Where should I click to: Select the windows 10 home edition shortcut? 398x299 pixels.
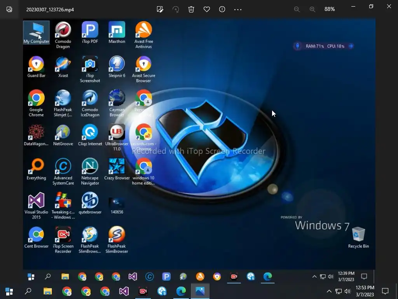point(144,172)
